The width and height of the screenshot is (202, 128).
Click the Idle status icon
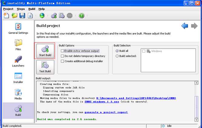pos(163,126)
